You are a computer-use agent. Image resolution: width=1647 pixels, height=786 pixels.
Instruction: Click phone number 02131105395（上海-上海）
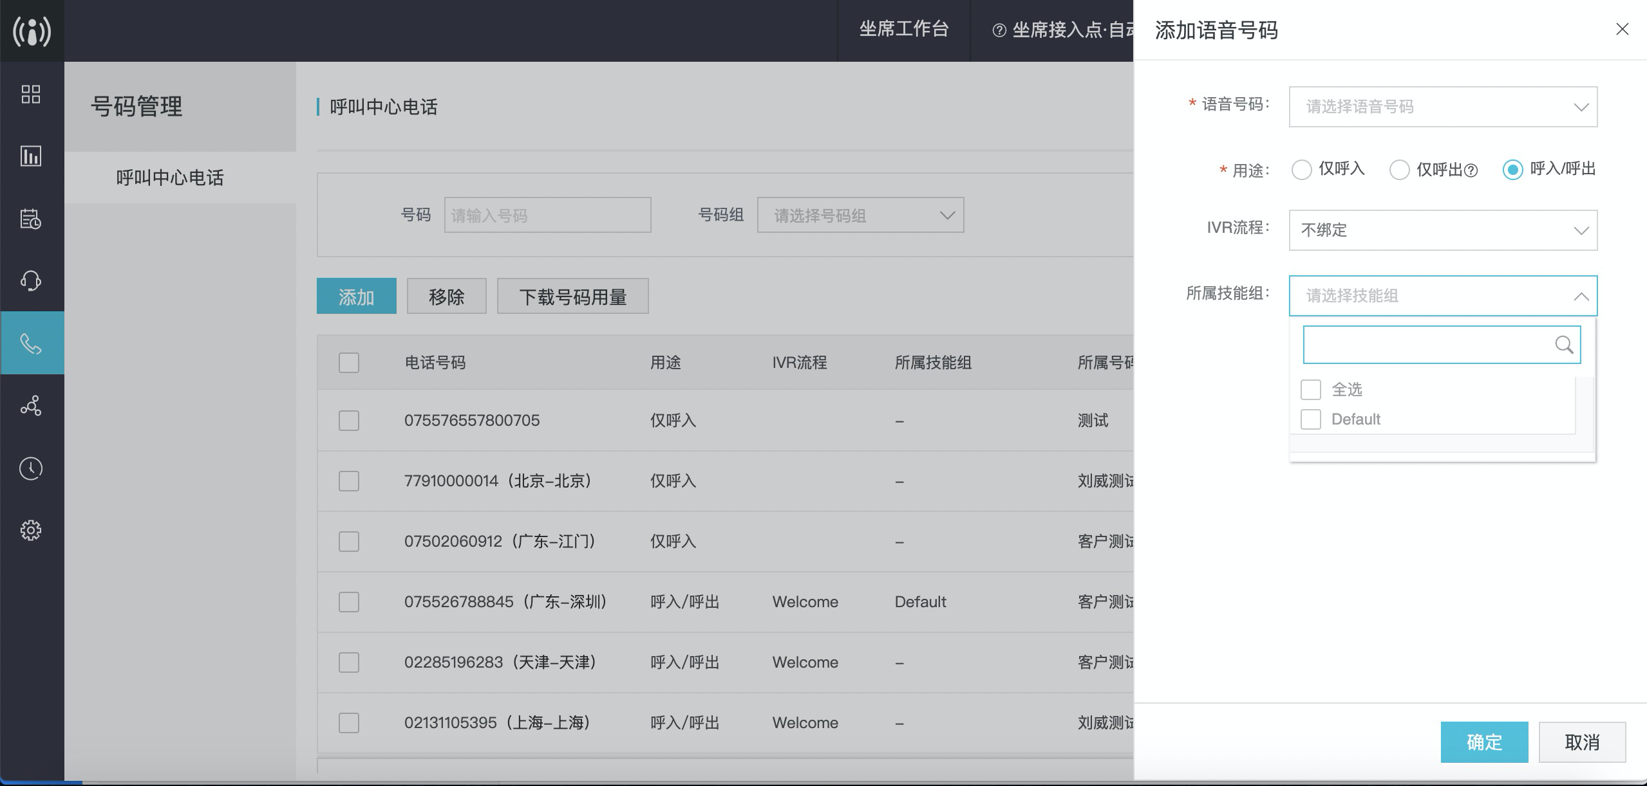point(498,723)
